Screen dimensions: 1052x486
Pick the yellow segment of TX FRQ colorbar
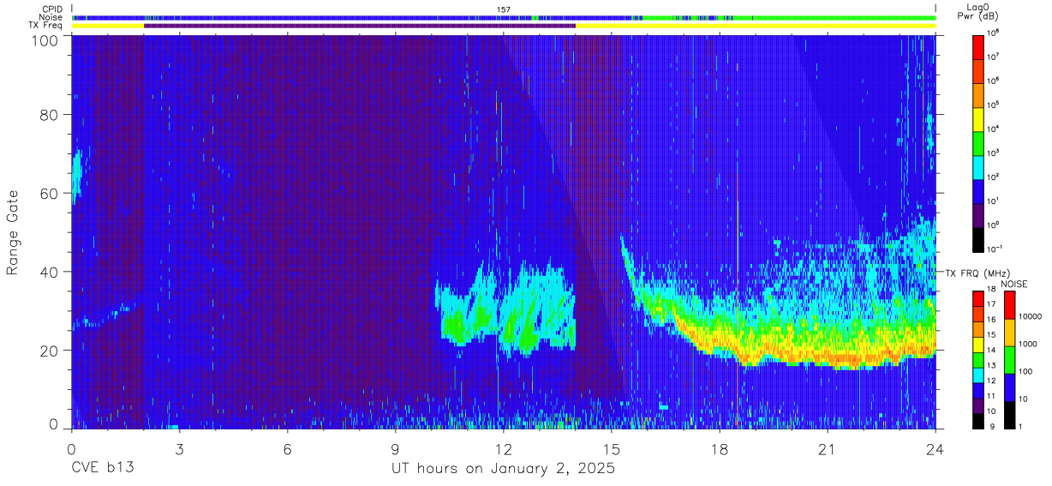[978, 345]
